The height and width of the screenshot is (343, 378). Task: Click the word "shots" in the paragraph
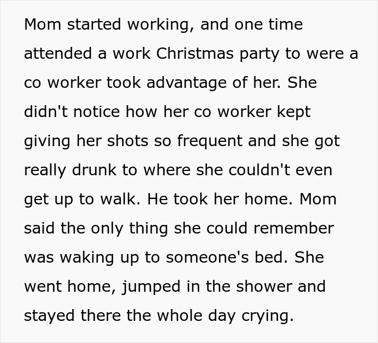coord(127,141)
